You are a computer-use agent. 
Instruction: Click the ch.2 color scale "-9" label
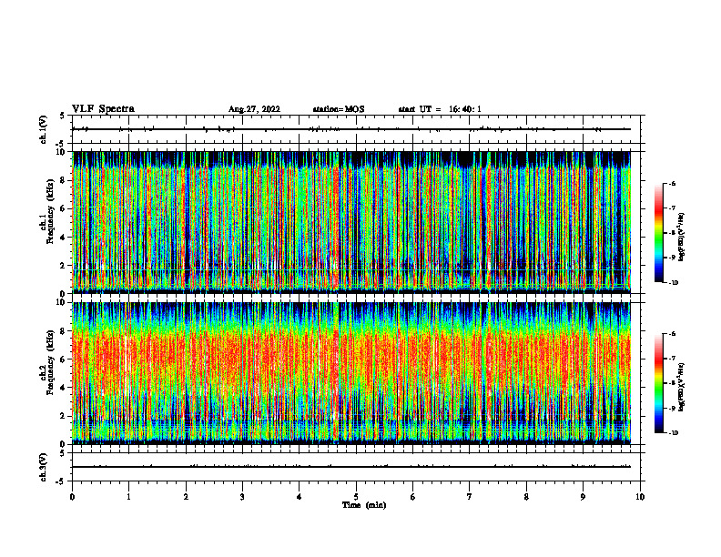point(673,408)
